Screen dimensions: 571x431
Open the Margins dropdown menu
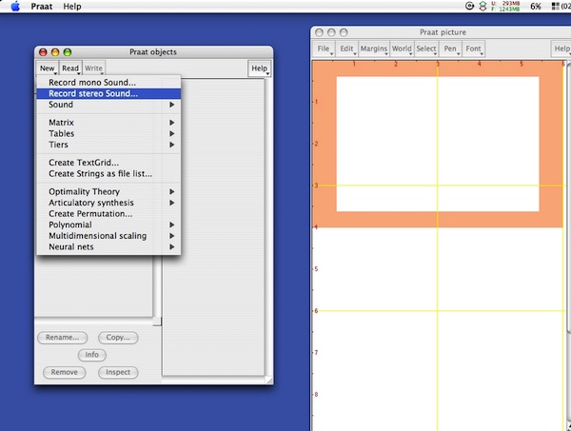372,48
